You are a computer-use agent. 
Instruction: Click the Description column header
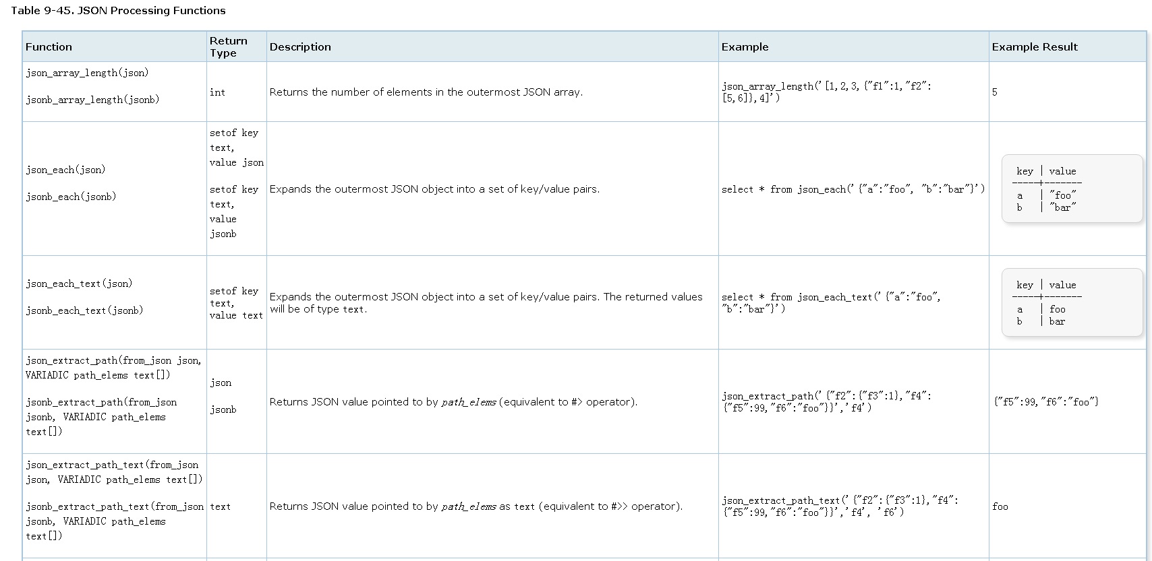point(300,46)
